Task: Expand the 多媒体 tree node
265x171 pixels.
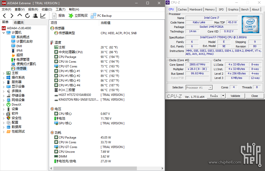Action: [x=3, y=91]
